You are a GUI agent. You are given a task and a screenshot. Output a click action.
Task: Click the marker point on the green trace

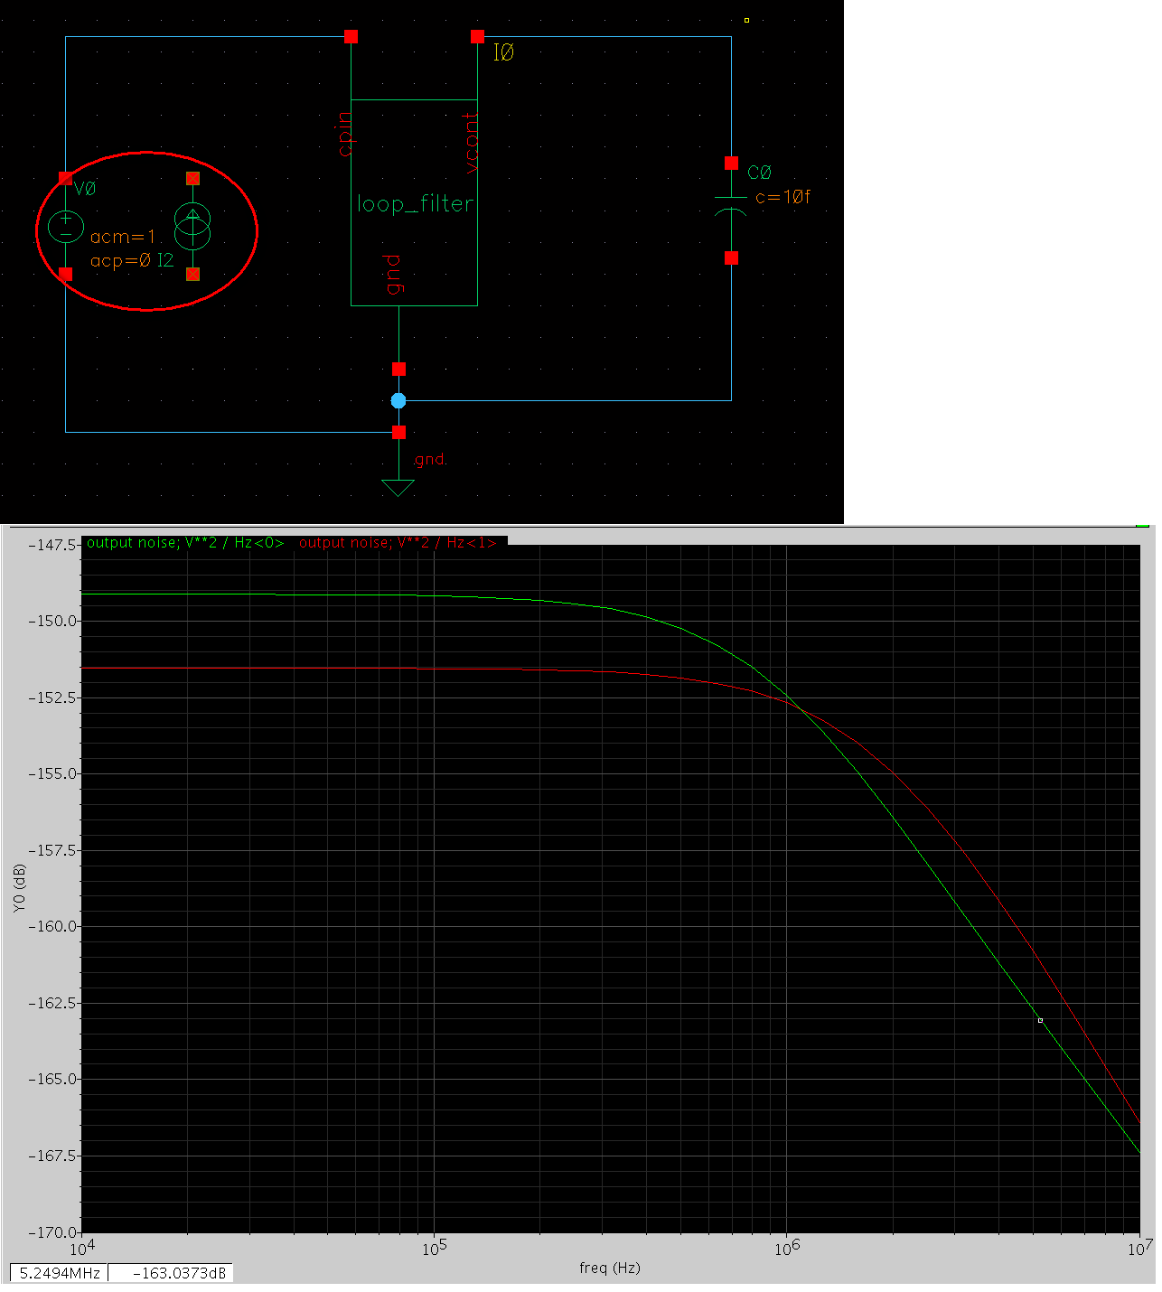click(x=1040, y=1020)
